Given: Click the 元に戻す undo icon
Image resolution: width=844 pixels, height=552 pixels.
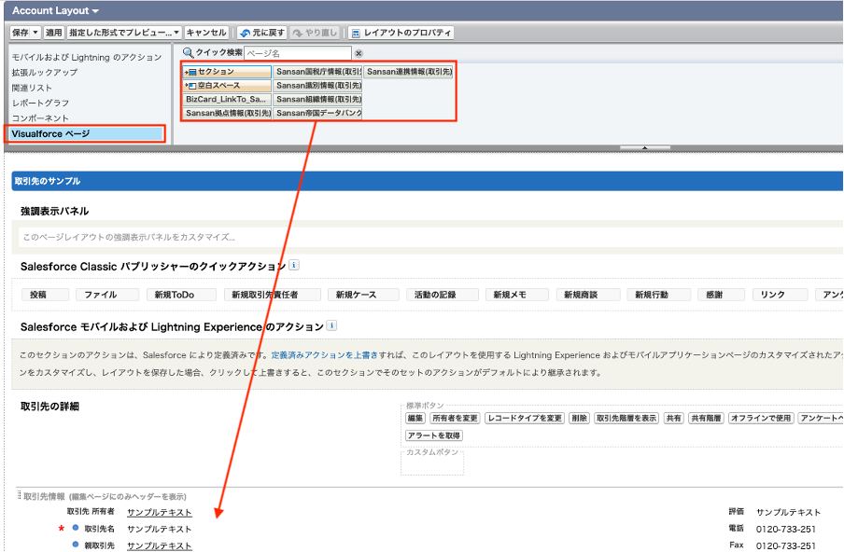Looking at the screenshot, I should (x=246, y=34).
